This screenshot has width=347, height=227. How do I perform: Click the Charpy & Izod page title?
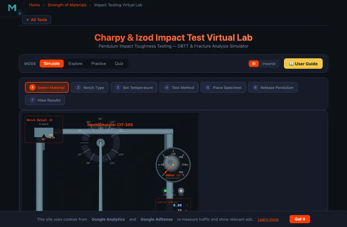[173, 38]
